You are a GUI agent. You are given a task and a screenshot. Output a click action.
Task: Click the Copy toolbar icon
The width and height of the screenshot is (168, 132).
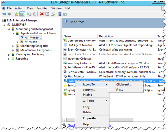(x=29, y=14)
